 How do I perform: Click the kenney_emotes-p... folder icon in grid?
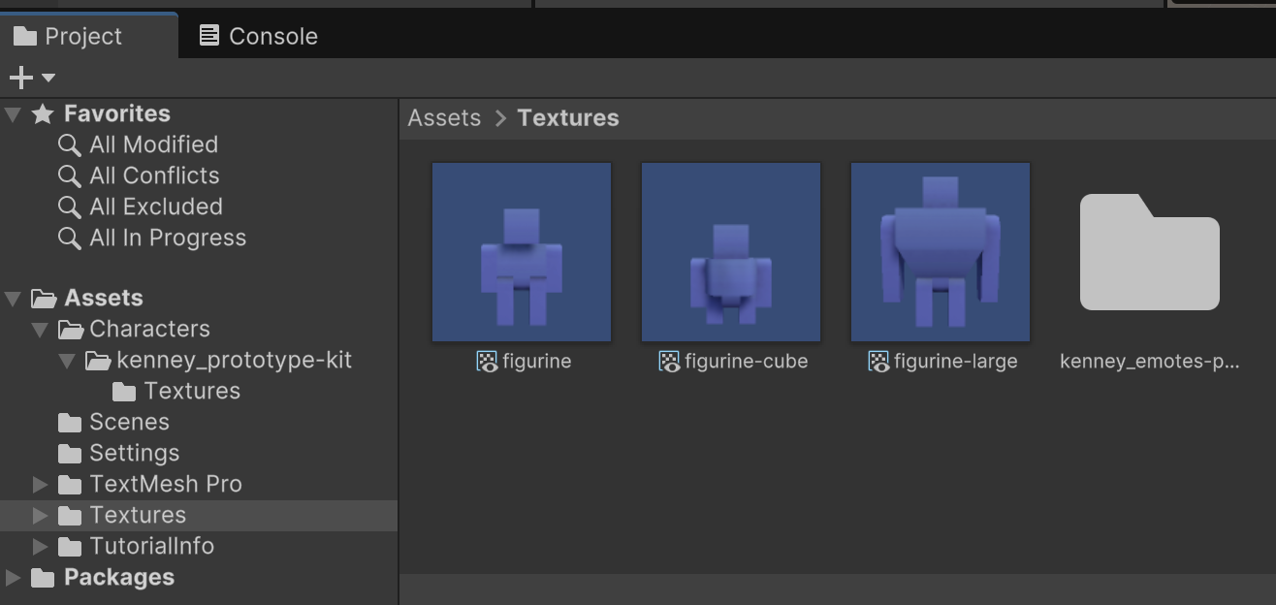(x=1149, y=252)
